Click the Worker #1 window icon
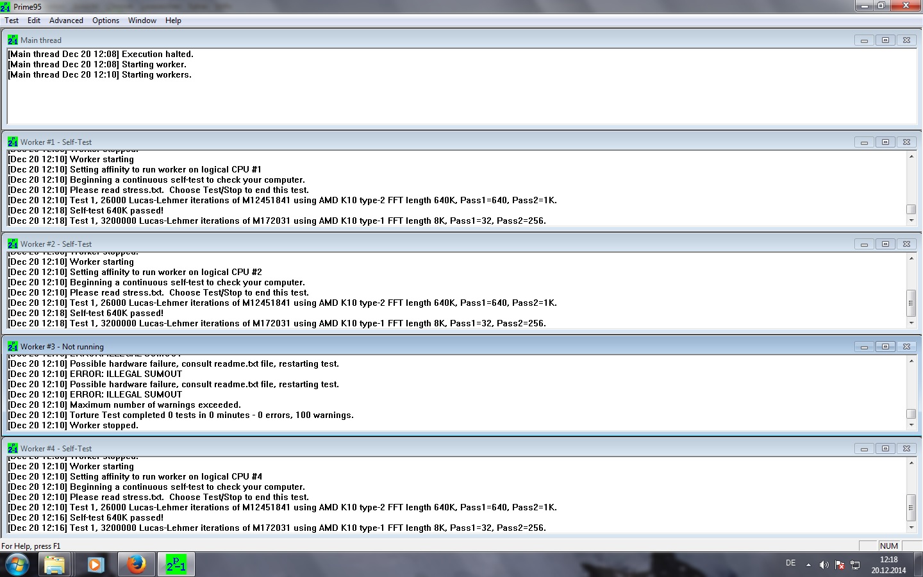 13,142
